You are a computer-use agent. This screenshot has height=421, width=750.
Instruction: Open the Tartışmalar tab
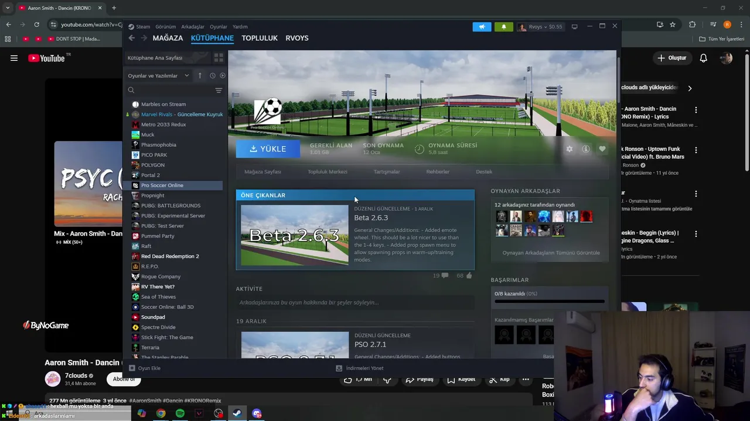(387, 172)
